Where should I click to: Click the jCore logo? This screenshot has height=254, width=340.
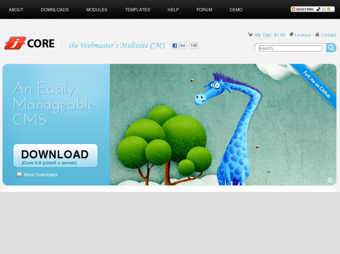coord(29,43)
